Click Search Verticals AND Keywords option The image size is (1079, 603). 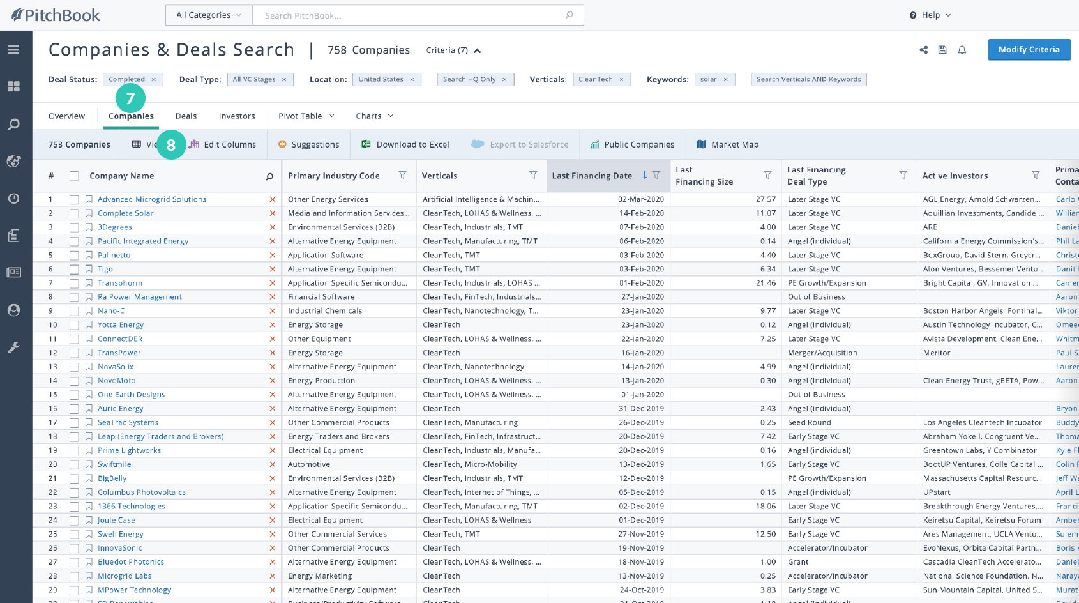tap(808, 79)
